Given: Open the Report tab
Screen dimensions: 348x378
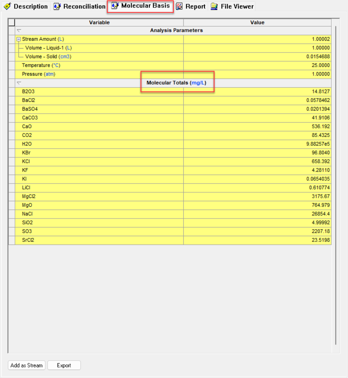Looking at the screenshot, I should click(x=191, y=6).
